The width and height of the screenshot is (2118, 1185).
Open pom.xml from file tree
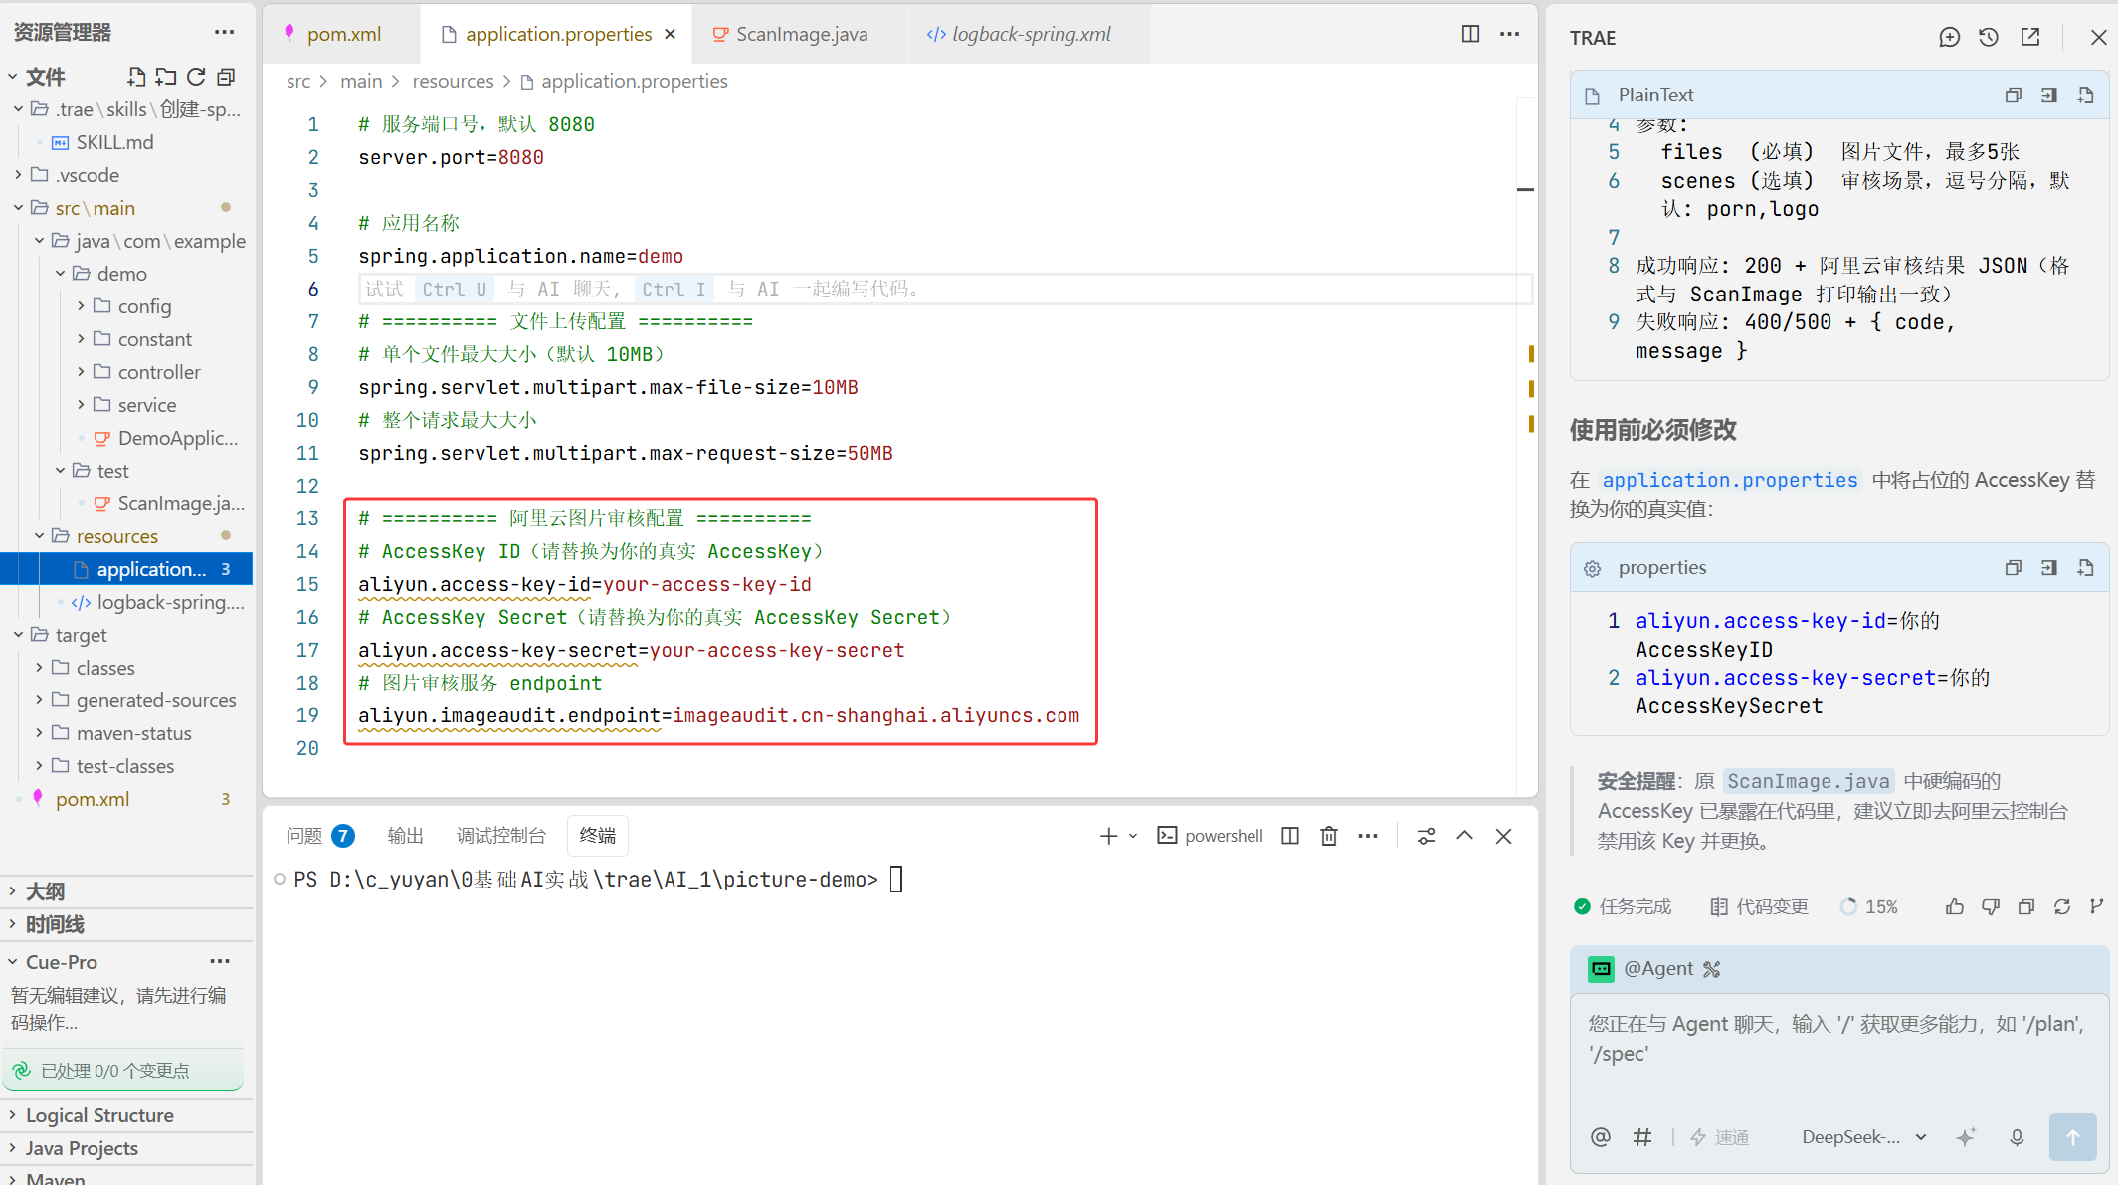coord(93,799)
